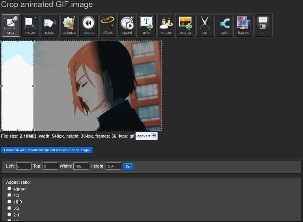Select the reverse GIF tool

88,25
